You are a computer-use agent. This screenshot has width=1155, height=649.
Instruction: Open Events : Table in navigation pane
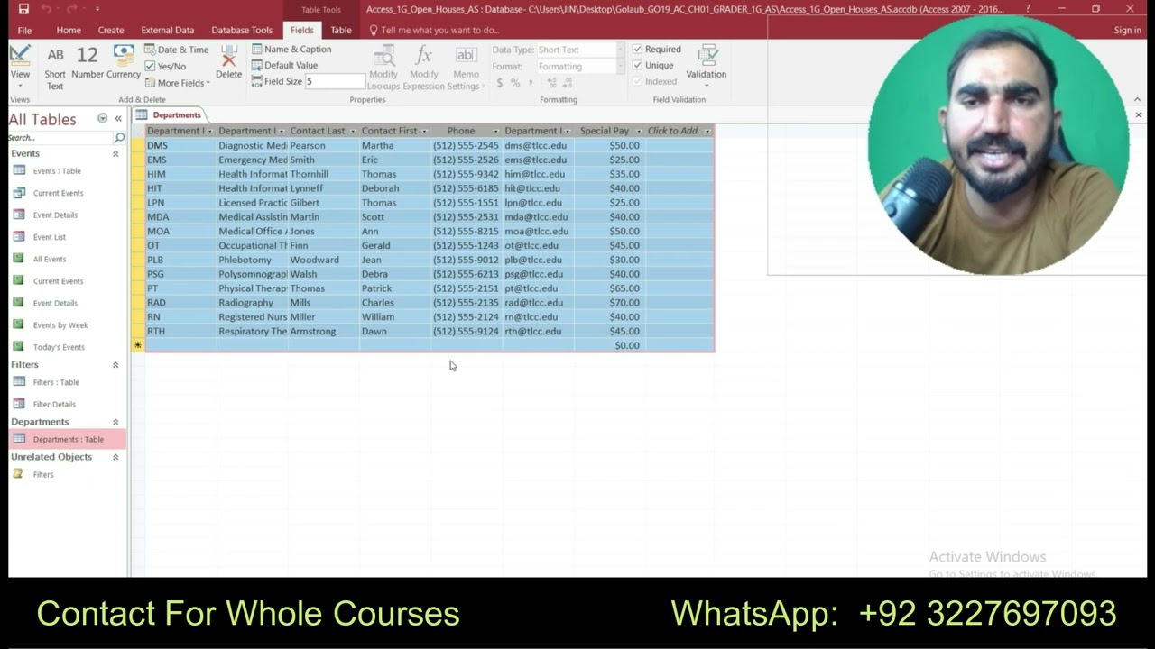click(x=57, y=171)
